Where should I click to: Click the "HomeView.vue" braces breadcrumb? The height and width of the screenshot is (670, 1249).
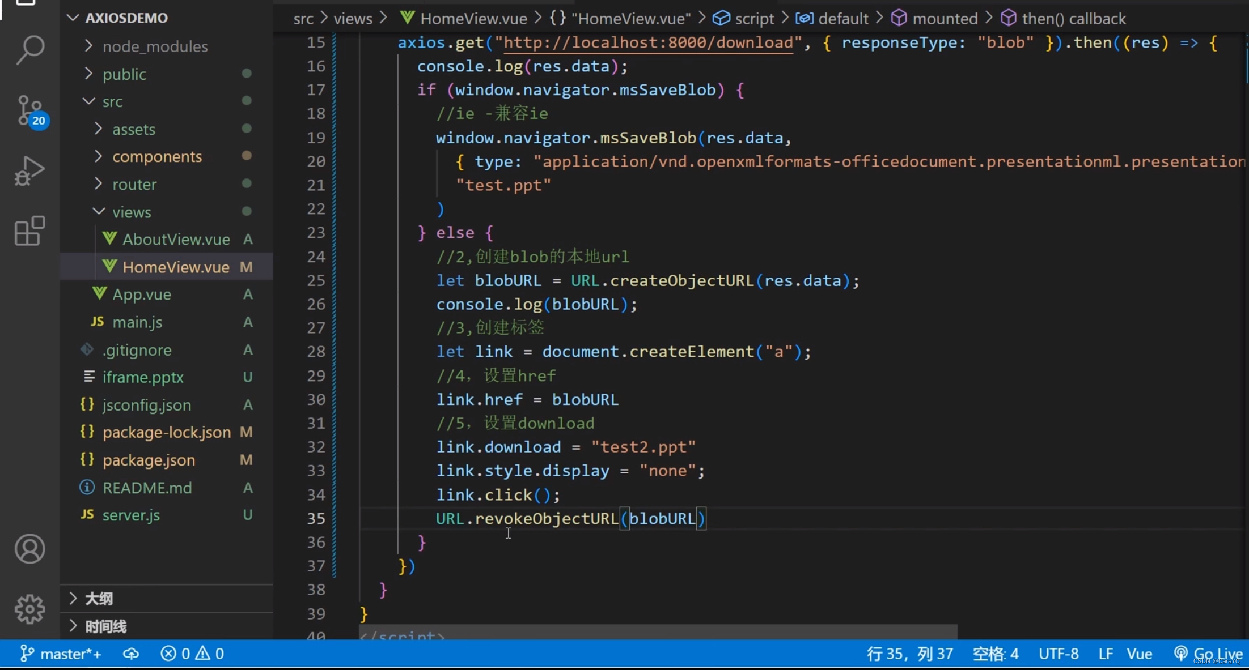point(620,19)
